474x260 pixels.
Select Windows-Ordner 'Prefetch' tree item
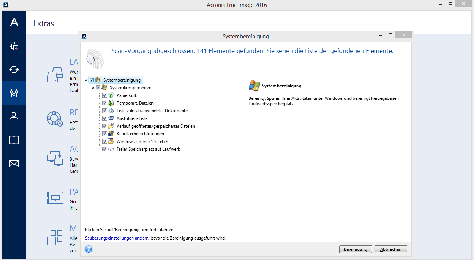(143, 142)
